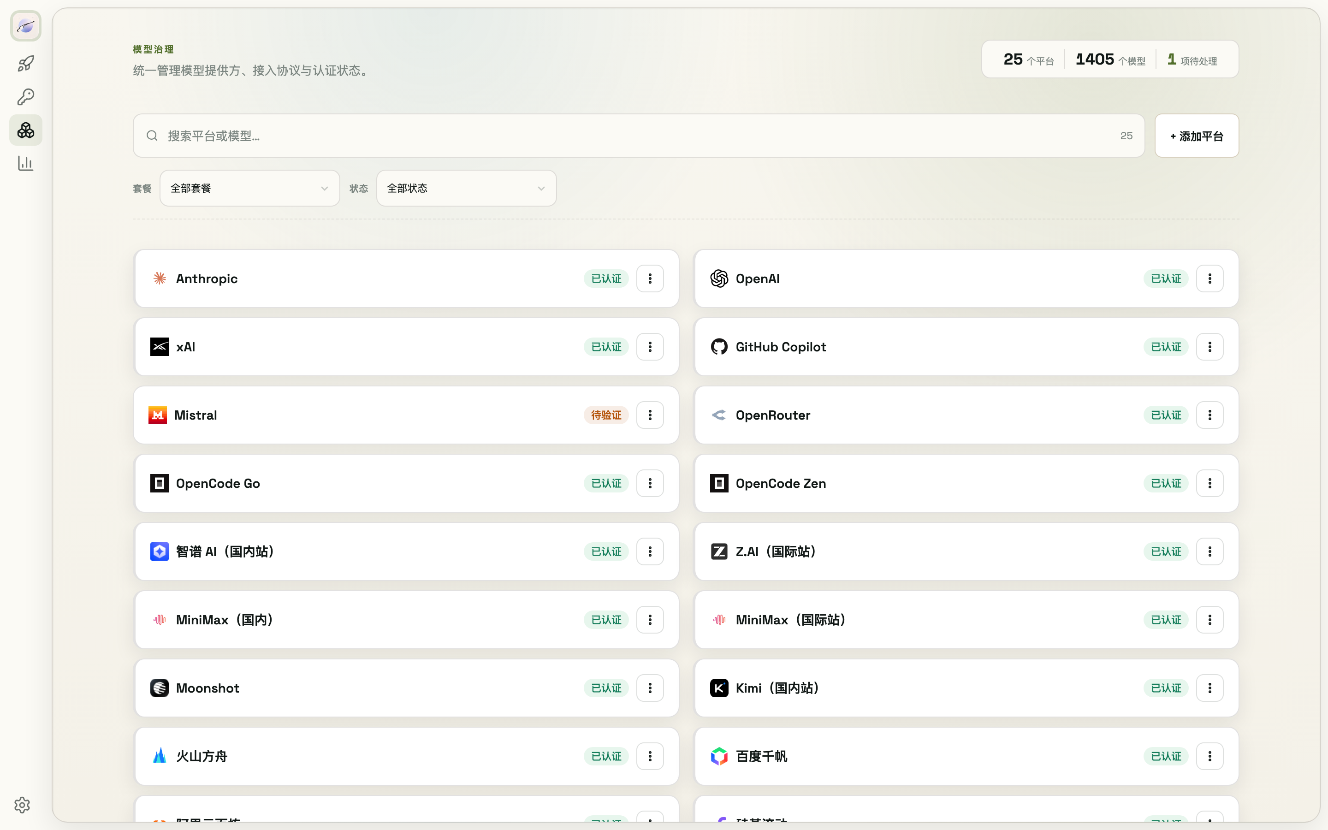Open the more menu for MiniMax（国内）

(650, 620)
